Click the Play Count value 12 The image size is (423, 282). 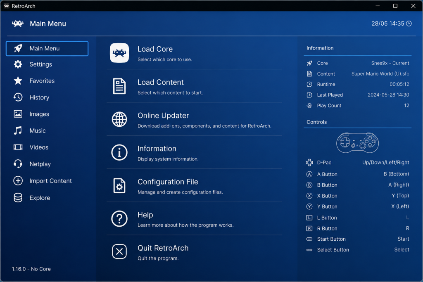click(x=406, y=105)
